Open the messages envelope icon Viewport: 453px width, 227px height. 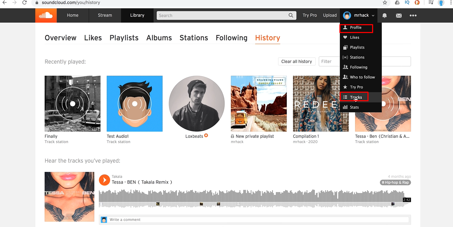(x=399, y=15)
